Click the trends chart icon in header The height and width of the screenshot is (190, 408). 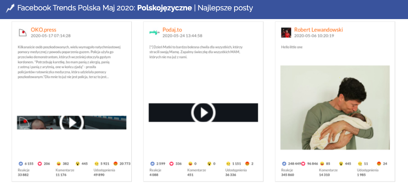(x=10, y=8)
